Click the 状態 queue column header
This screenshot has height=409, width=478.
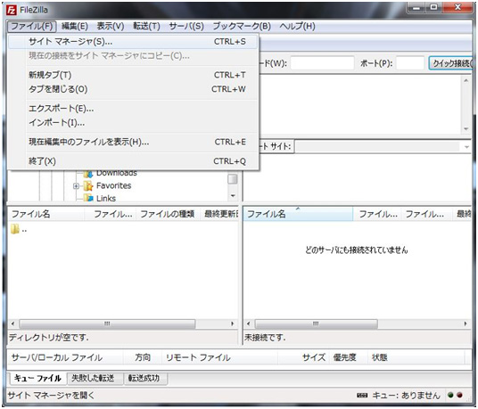(x=416, y=357)
